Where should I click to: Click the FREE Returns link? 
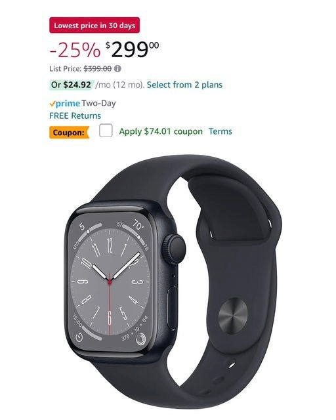tap(75, 115)
